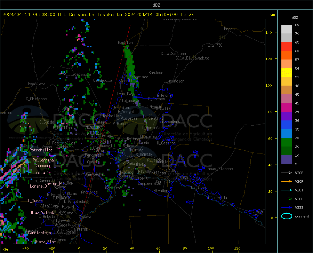Viewport: 313px width, 253px height.
Task: Click the Catitas map label
Action: coord(198,188)
